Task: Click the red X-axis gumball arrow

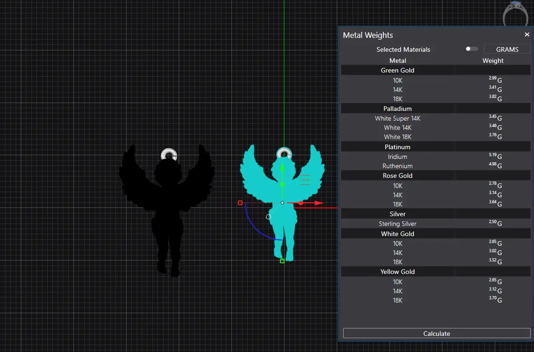Action: pyautogui.click(x=318, y=203)
